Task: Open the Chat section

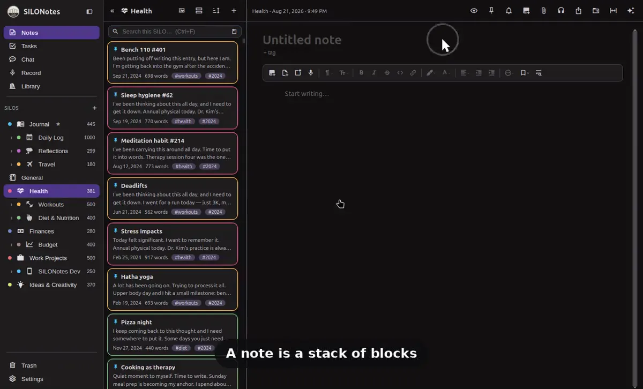Action: coord(51,59)
